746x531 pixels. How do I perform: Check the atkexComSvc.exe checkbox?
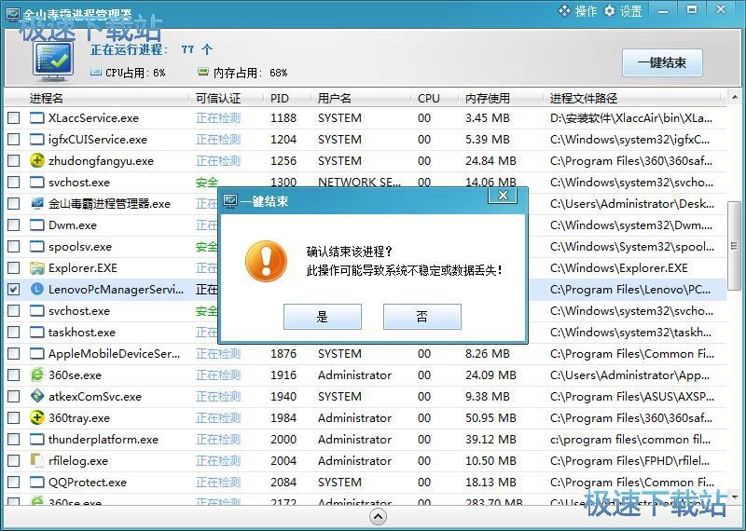click(x=14, y=396)
